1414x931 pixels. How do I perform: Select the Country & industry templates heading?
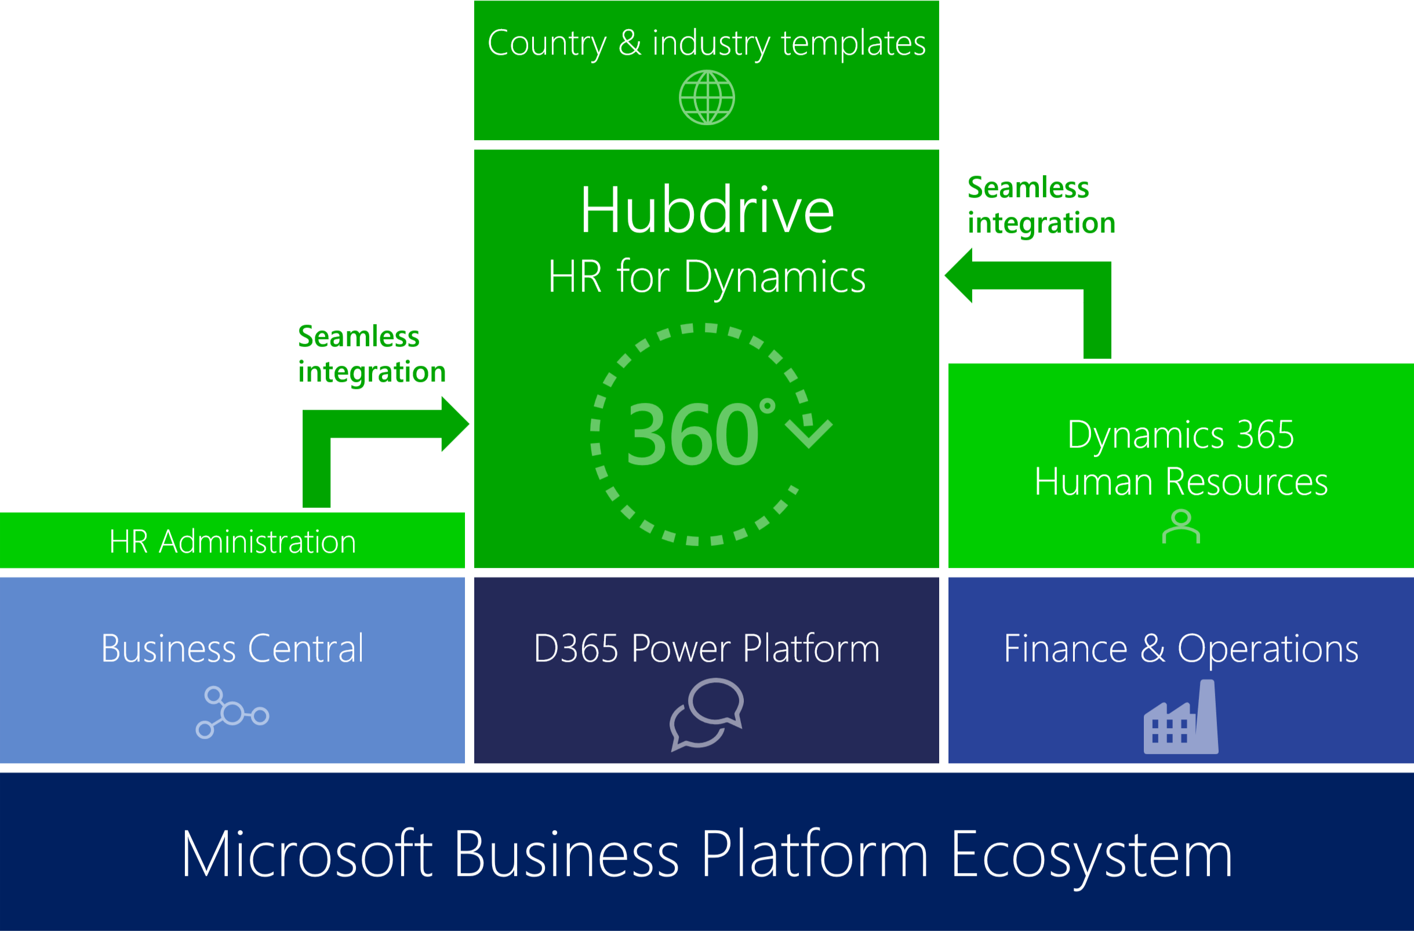pyautogui.click(x=706, y=43)
